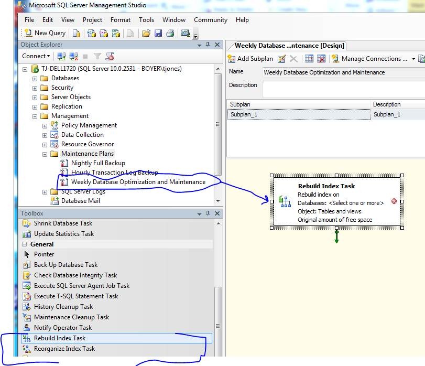Expand the Databases folder
This screenshot has height=366, width=425.
click(35, 79)
